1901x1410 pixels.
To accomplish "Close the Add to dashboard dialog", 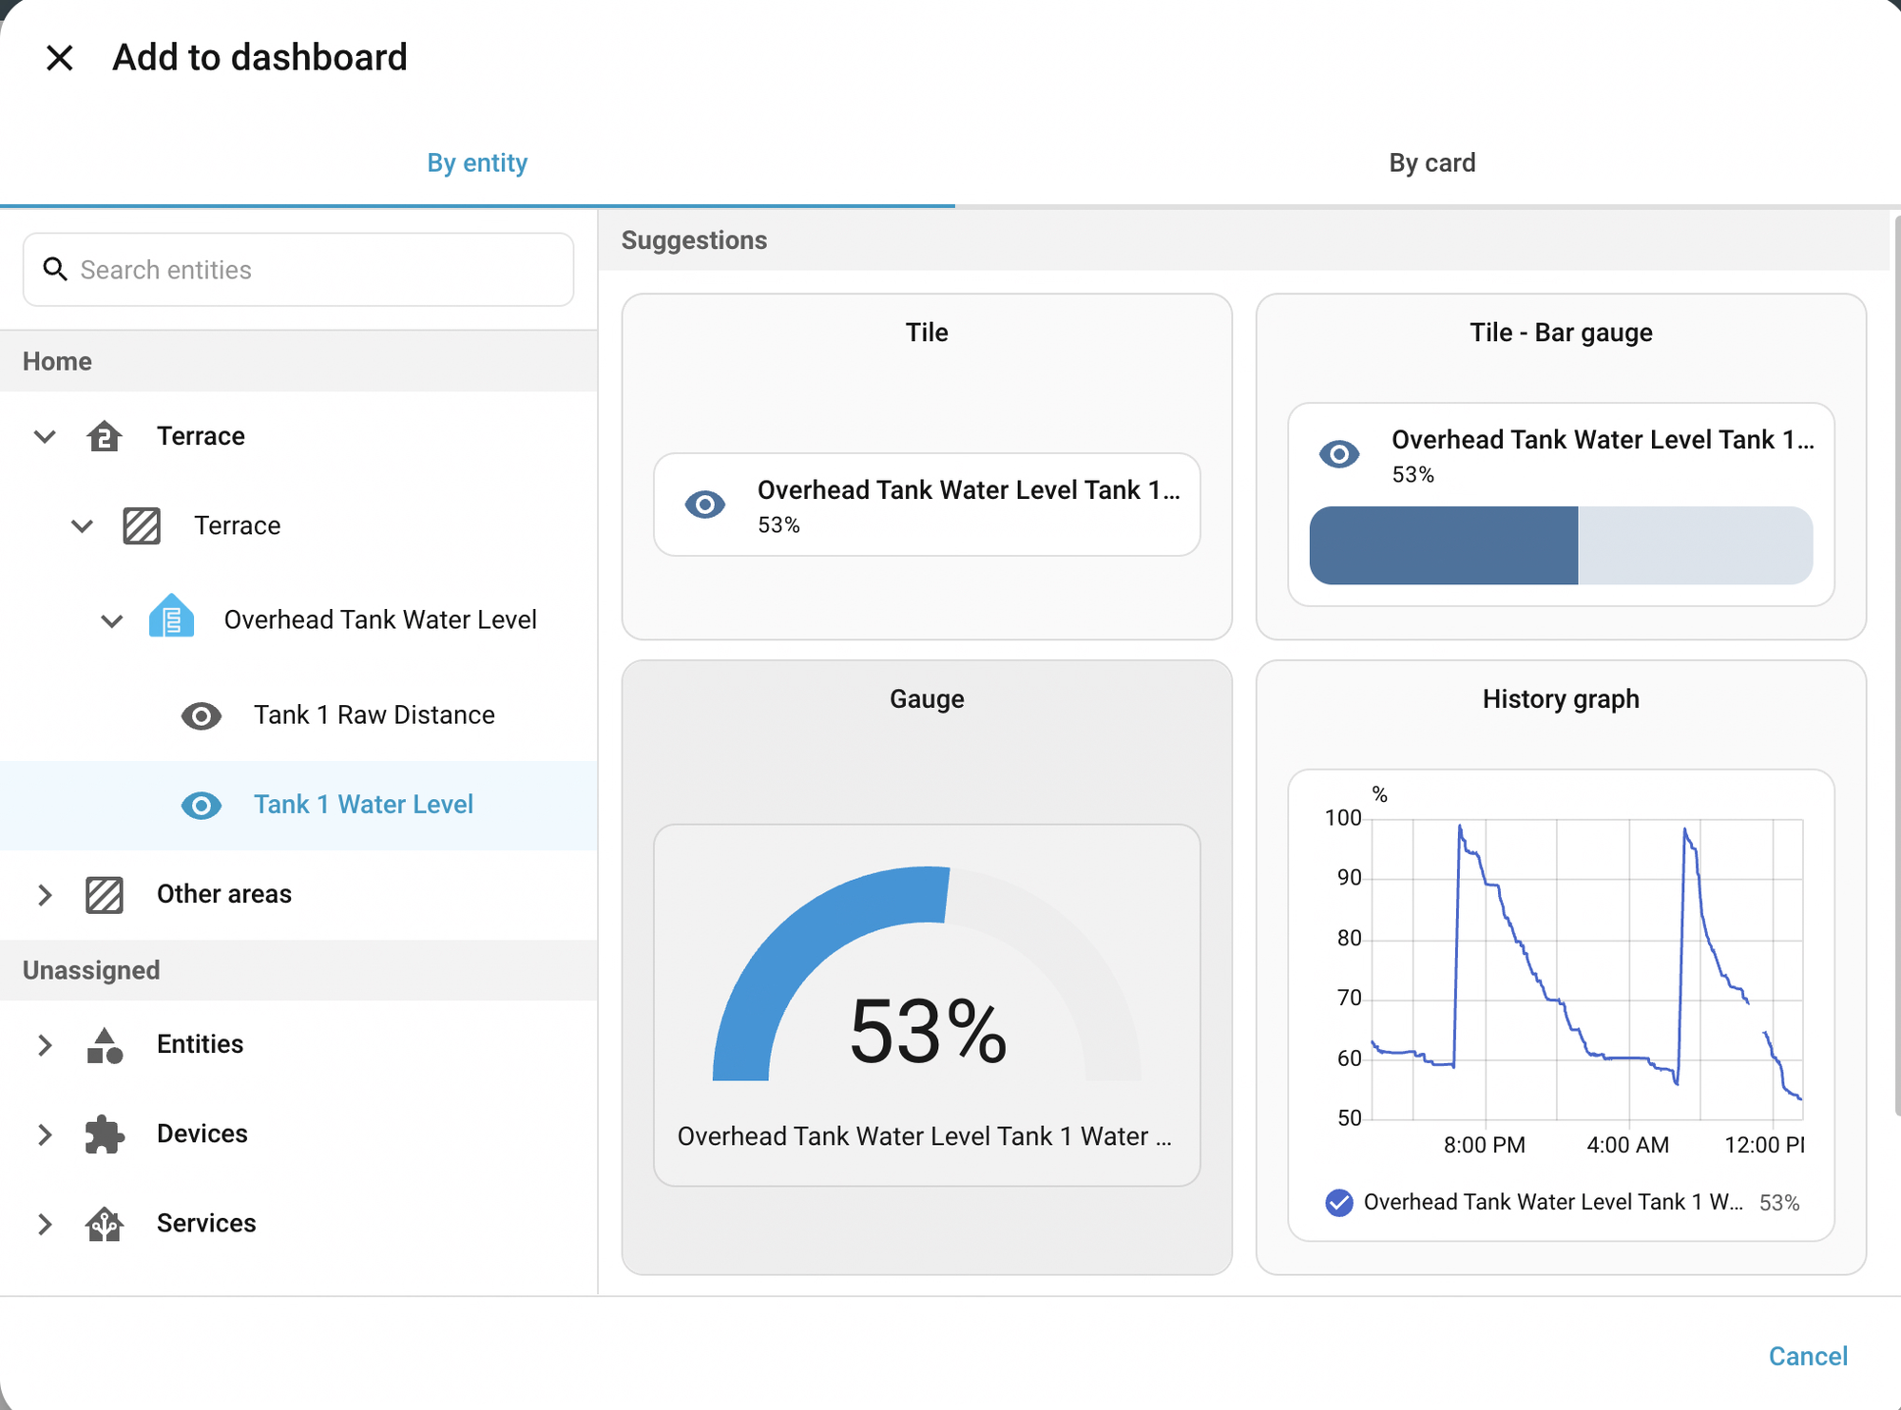I will [x=60, y=58].
